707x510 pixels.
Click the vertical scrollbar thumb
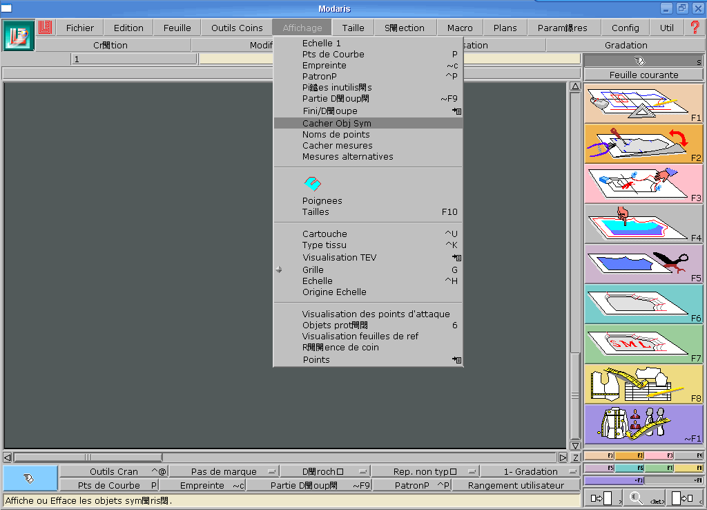coord(575,396)
